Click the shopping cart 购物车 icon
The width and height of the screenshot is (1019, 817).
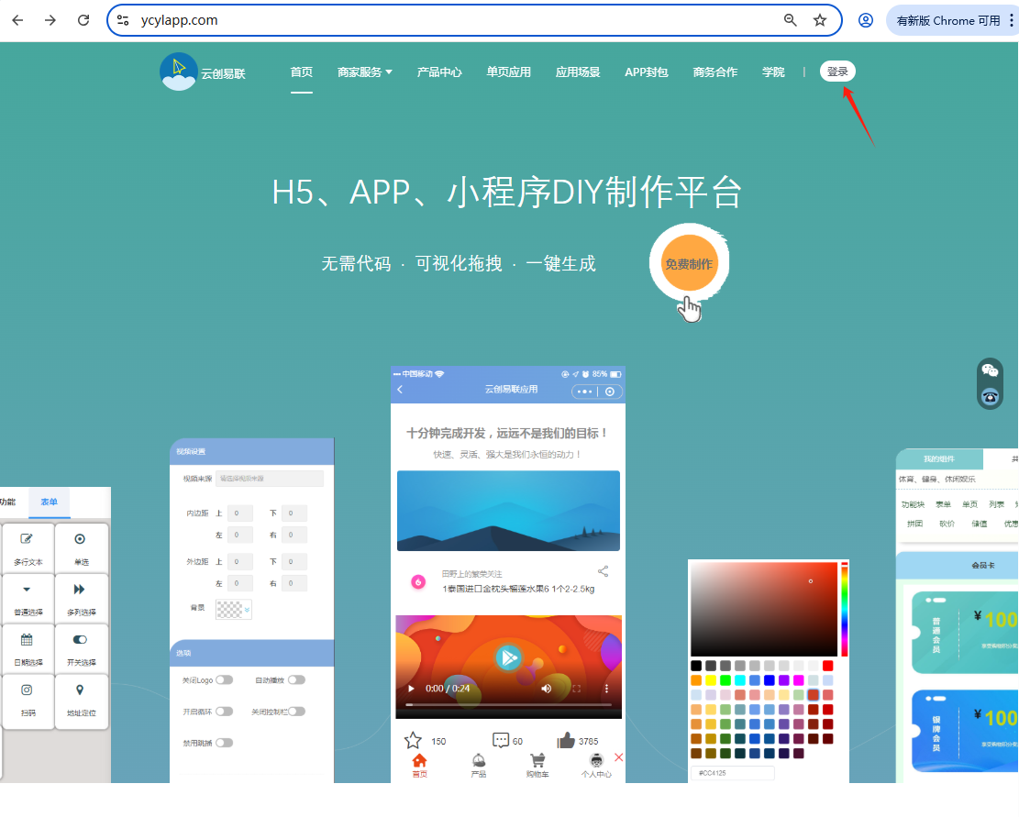pyautogui.click(x=537, y=763)
